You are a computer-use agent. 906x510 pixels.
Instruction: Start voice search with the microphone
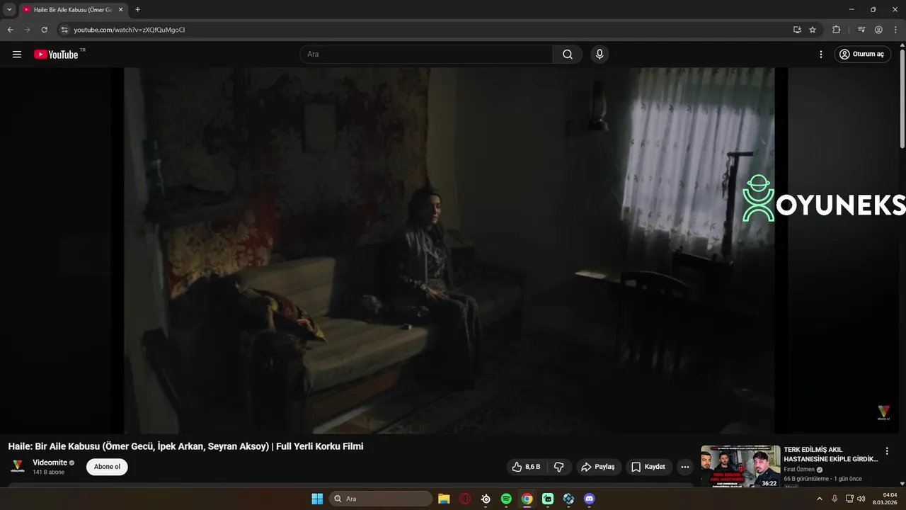600,55
